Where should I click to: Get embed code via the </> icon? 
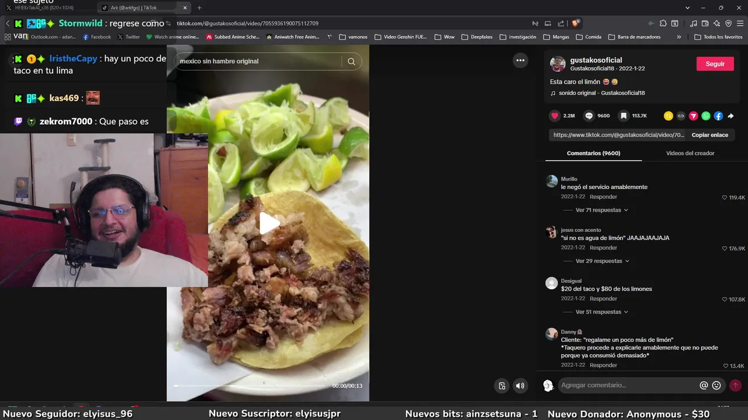(681, 116)
